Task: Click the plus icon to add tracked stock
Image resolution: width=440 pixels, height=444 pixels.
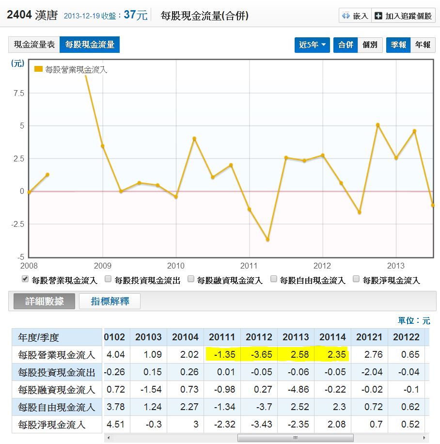Action: [x=379, y=16]
